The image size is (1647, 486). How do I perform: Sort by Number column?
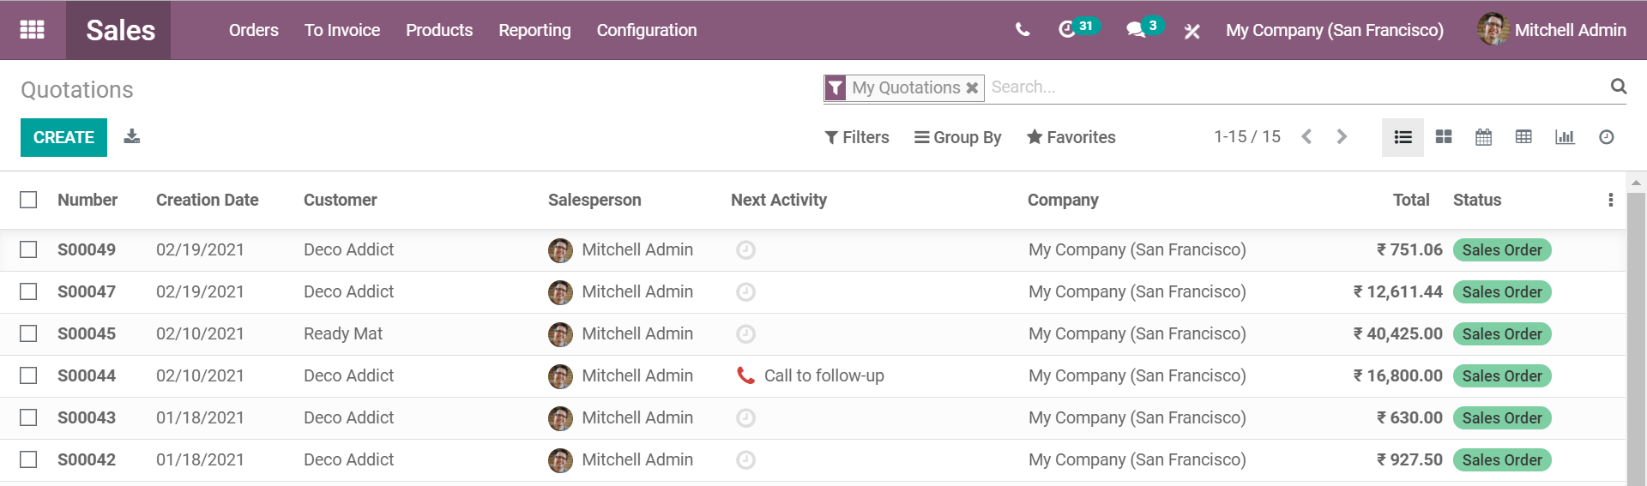[x=87, y=200]
